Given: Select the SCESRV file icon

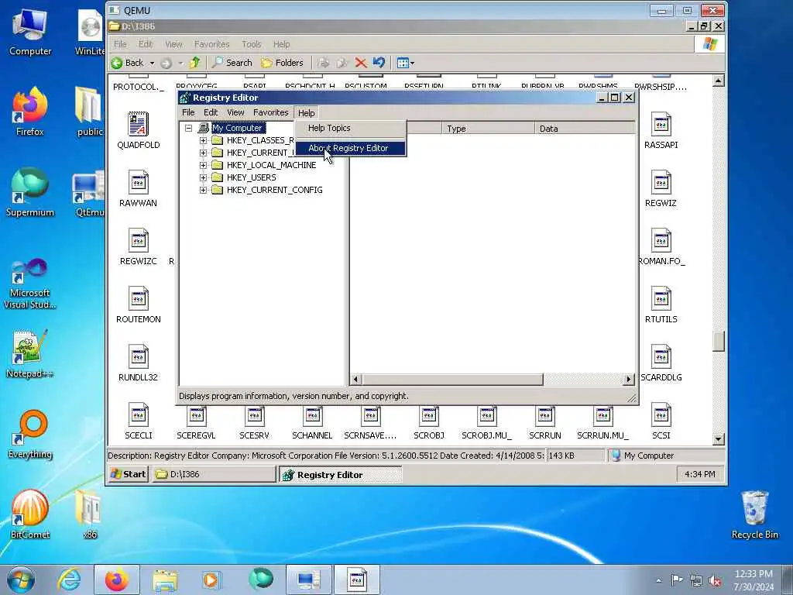Looking at the screenshot, I should click(x=254, y=421).
